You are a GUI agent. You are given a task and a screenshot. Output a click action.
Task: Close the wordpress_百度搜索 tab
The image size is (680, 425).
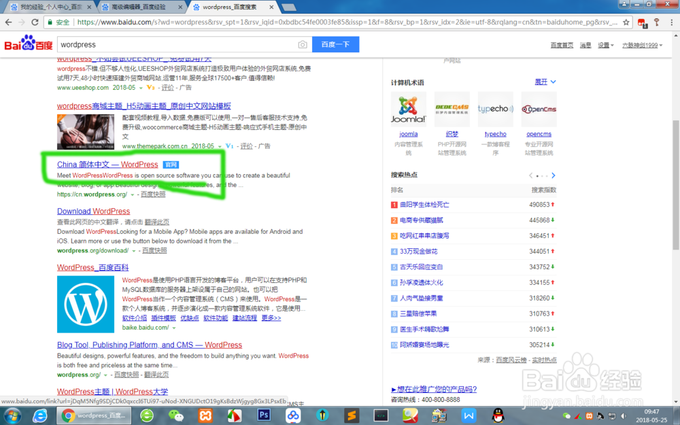pos(271,7)
